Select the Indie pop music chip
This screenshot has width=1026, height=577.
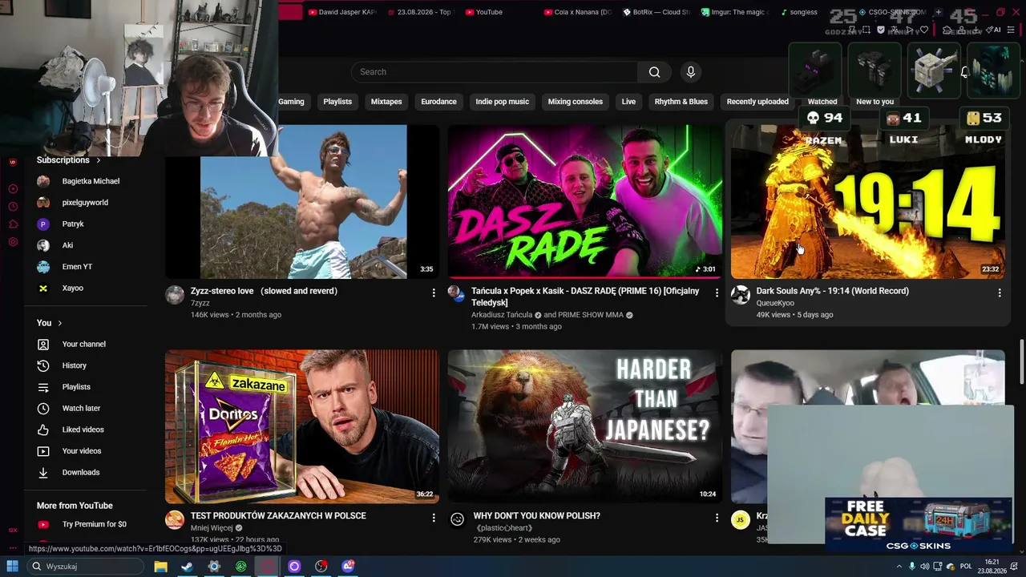(503, 102)
